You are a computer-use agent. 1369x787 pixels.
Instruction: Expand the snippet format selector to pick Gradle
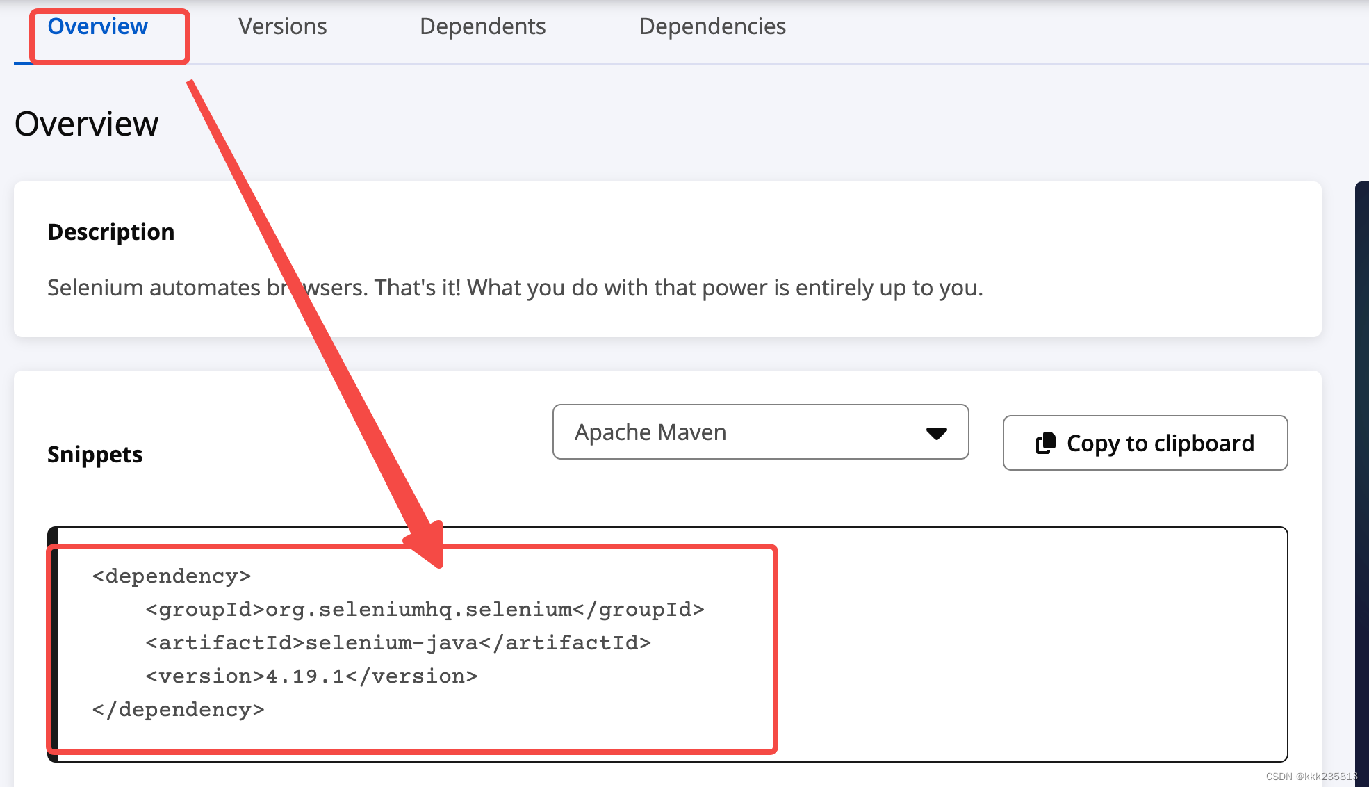point(760,432)
